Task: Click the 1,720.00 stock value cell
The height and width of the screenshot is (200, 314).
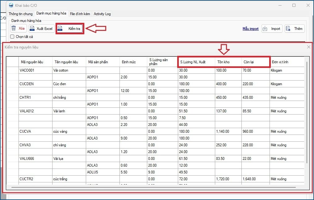Action: [x=228, y=179]
